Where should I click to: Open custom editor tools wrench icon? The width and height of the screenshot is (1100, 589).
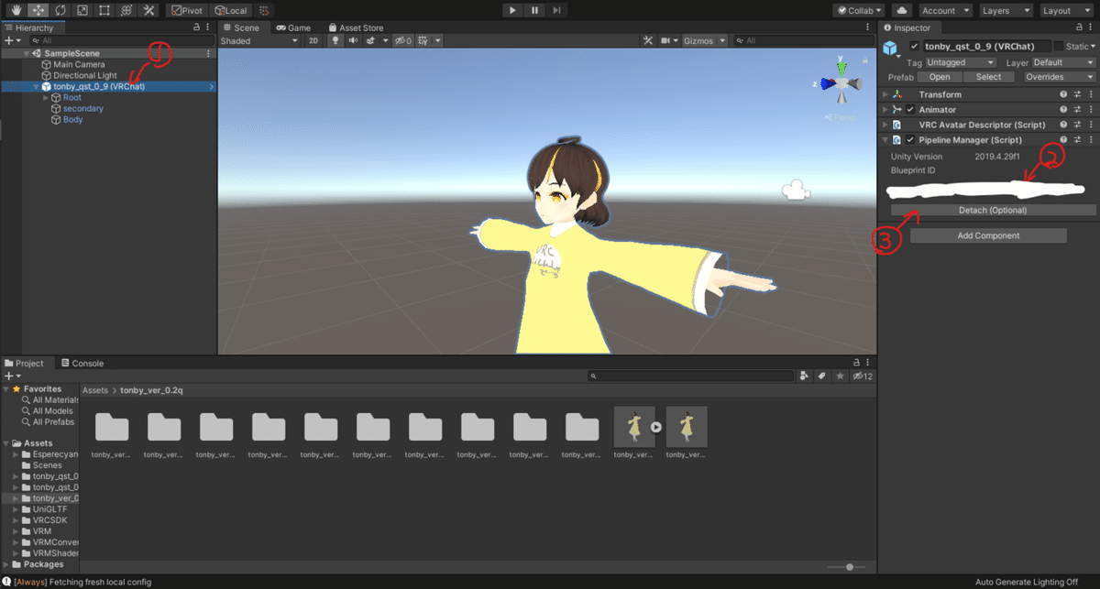point(148,10)
